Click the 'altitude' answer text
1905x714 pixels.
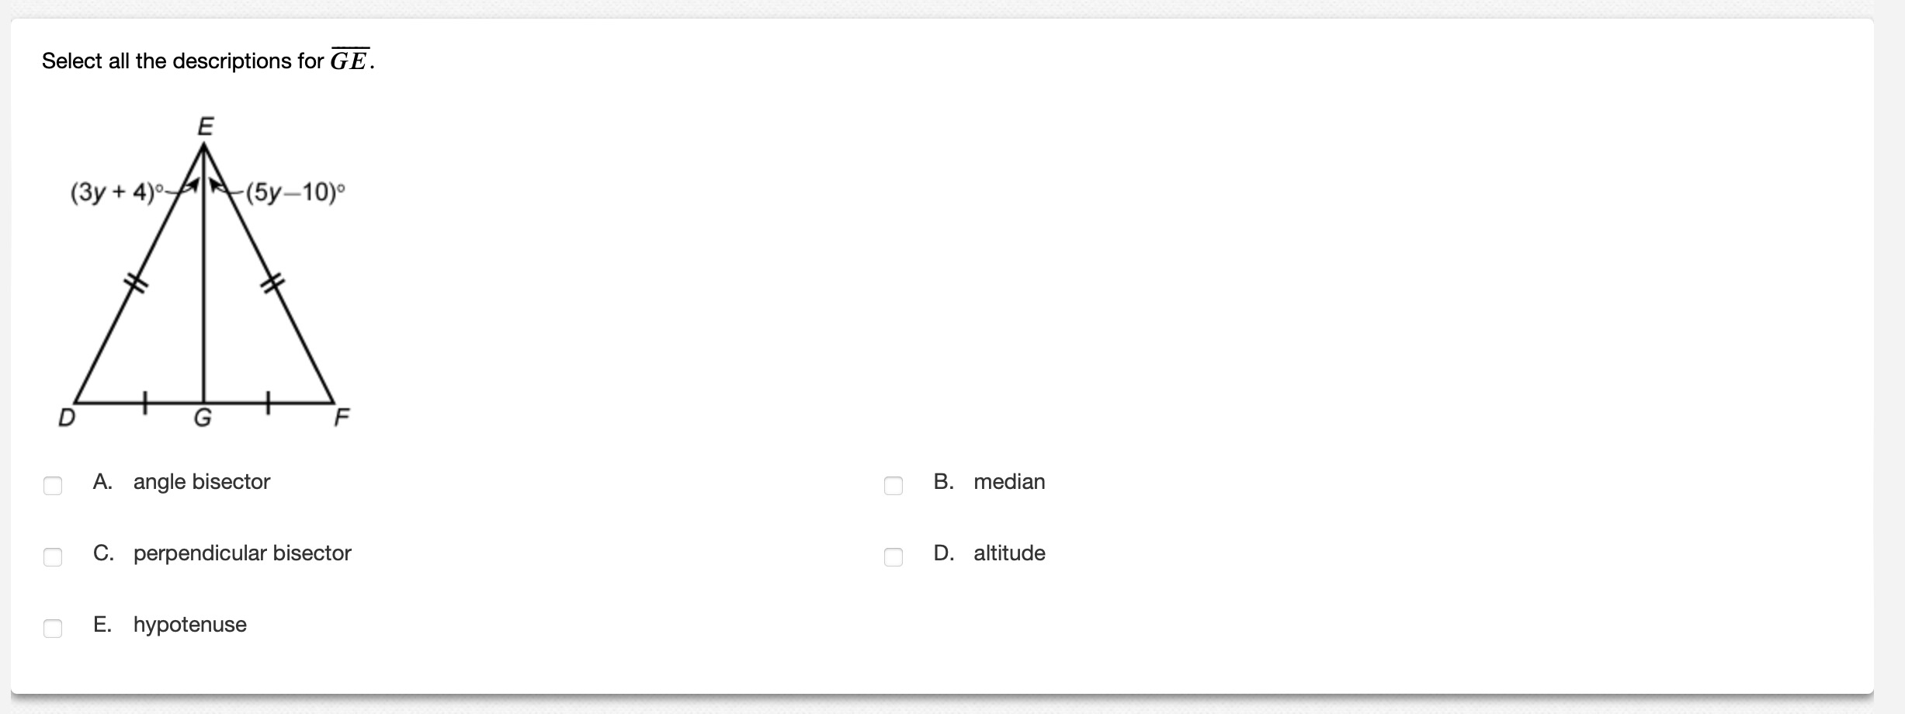click(x=1009, y=553)
